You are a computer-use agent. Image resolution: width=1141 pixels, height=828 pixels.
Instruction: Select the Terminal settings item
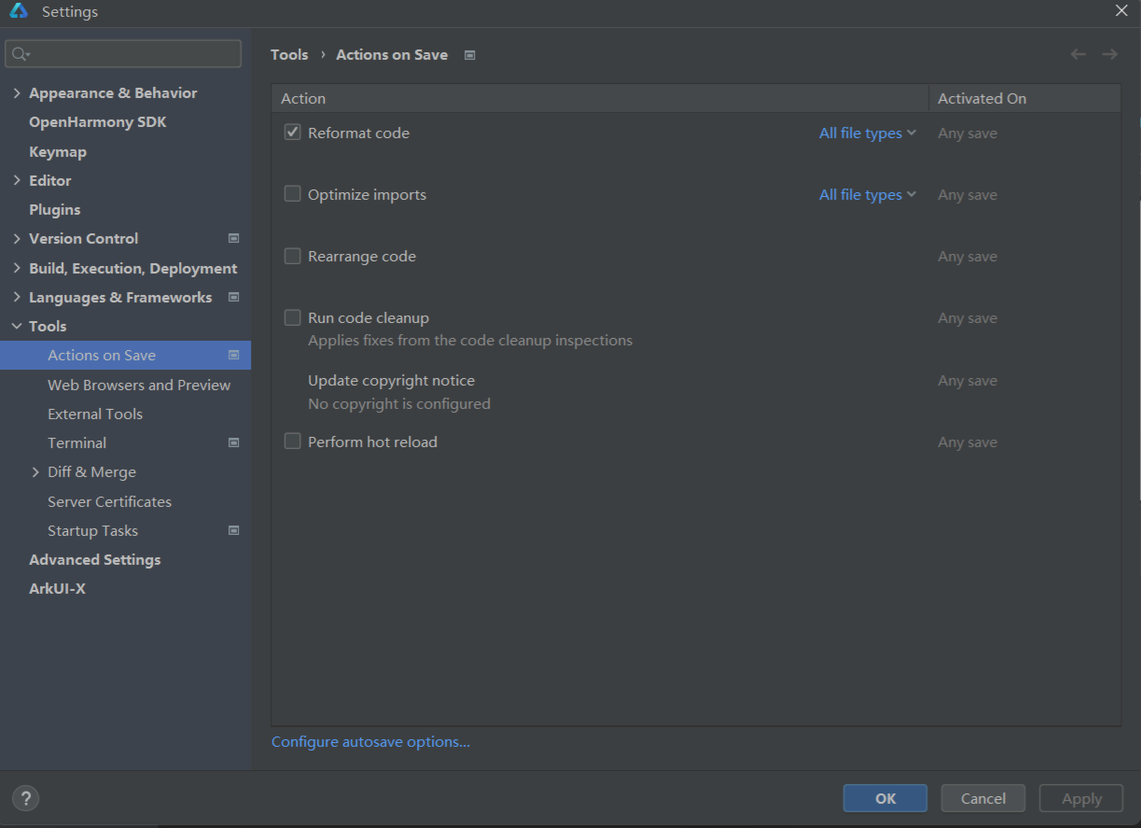pos(77,443)
